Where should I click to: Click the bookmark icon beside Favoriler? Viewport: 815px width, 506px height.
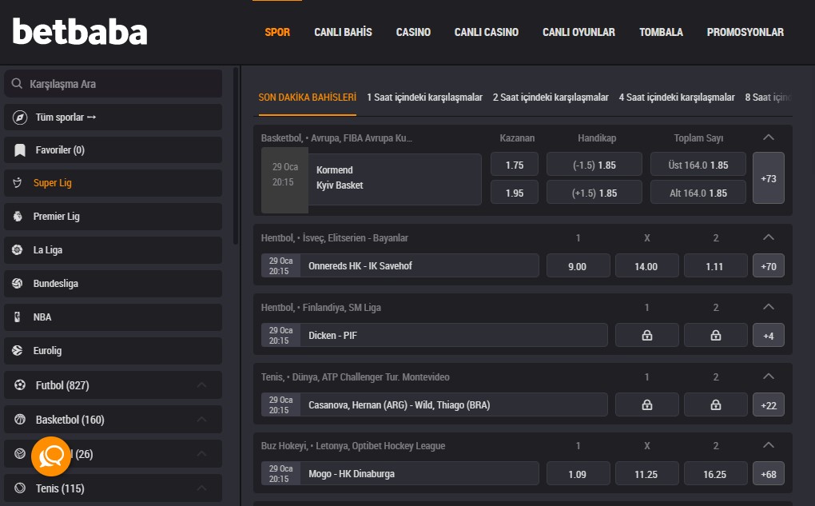[20, 150]
